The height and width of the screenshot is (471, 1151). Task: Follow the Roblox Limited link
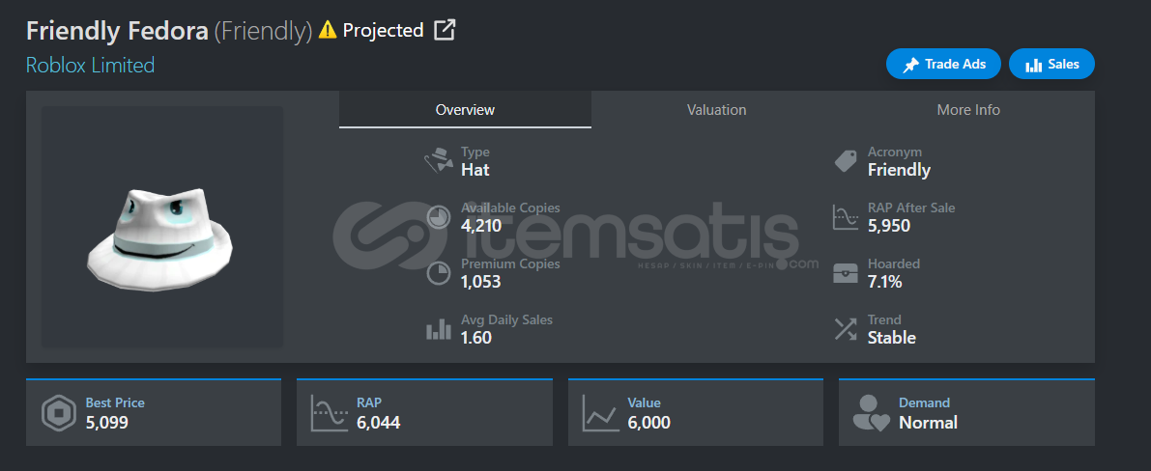tap(90, 66)
